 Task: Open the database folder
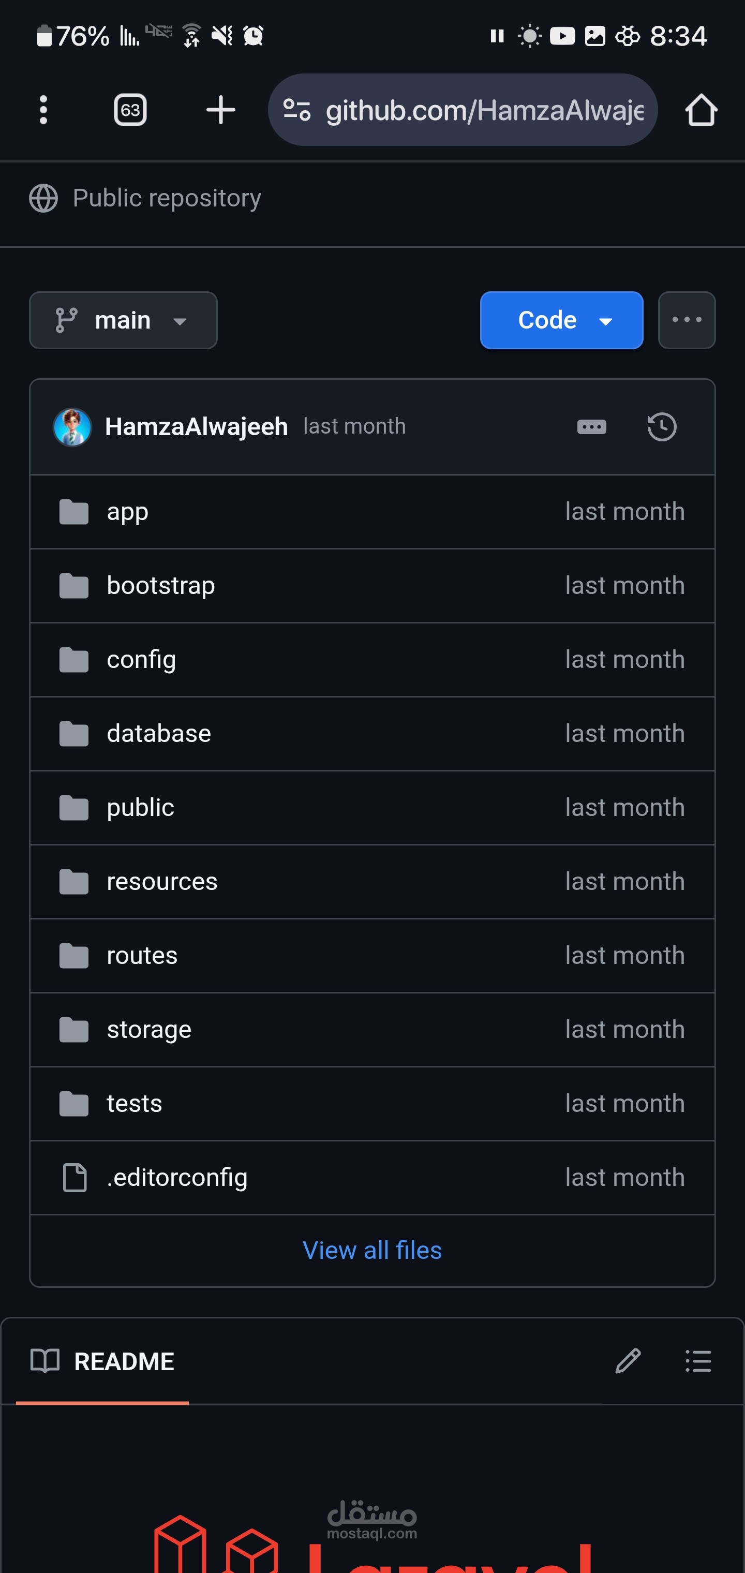tap(159, 733)
